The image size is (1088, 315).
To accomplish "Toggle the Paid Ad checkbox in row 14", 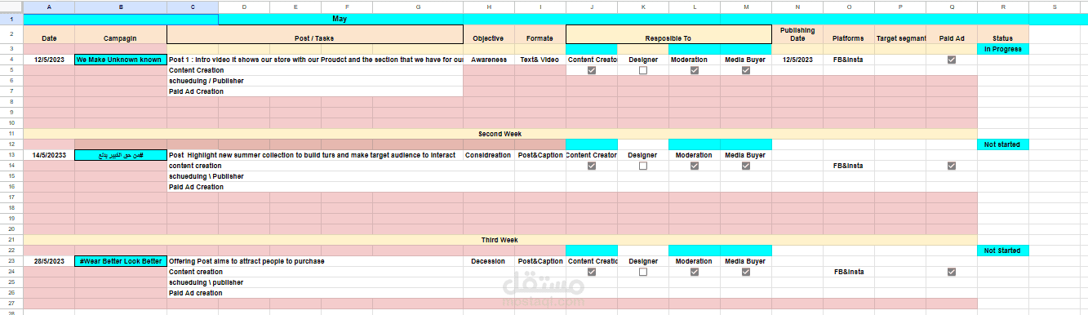I will coord(951,166).
